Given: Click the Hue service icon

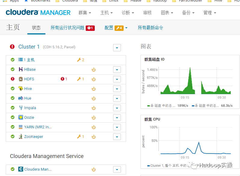Looking at the screenshot, I should tap(21, 98).
